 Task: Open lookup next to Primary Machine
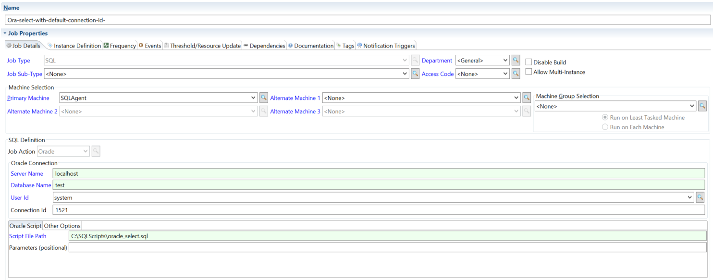coord(263,98)
